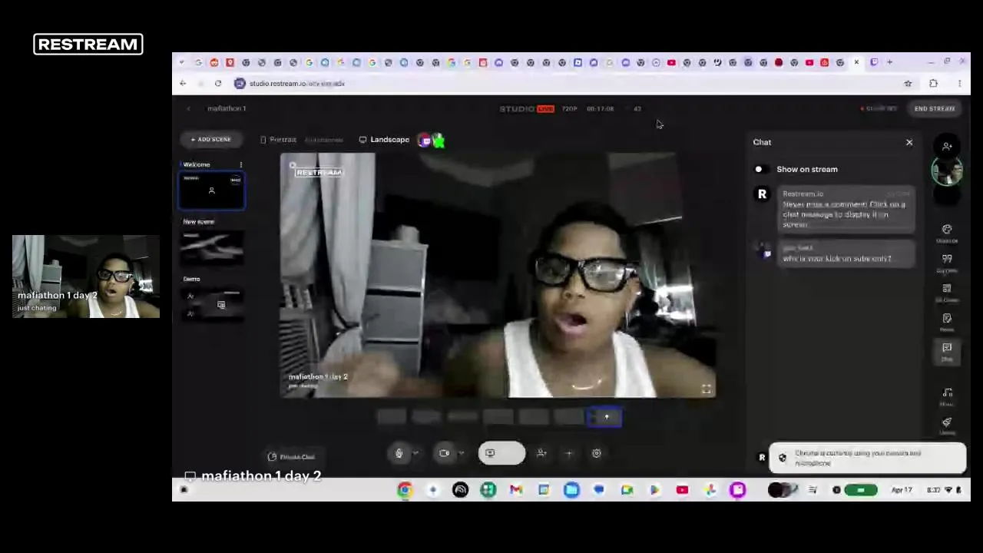
Task: Expand the camera options arrow
Action: pyautogui.click(x=461, y=453)
